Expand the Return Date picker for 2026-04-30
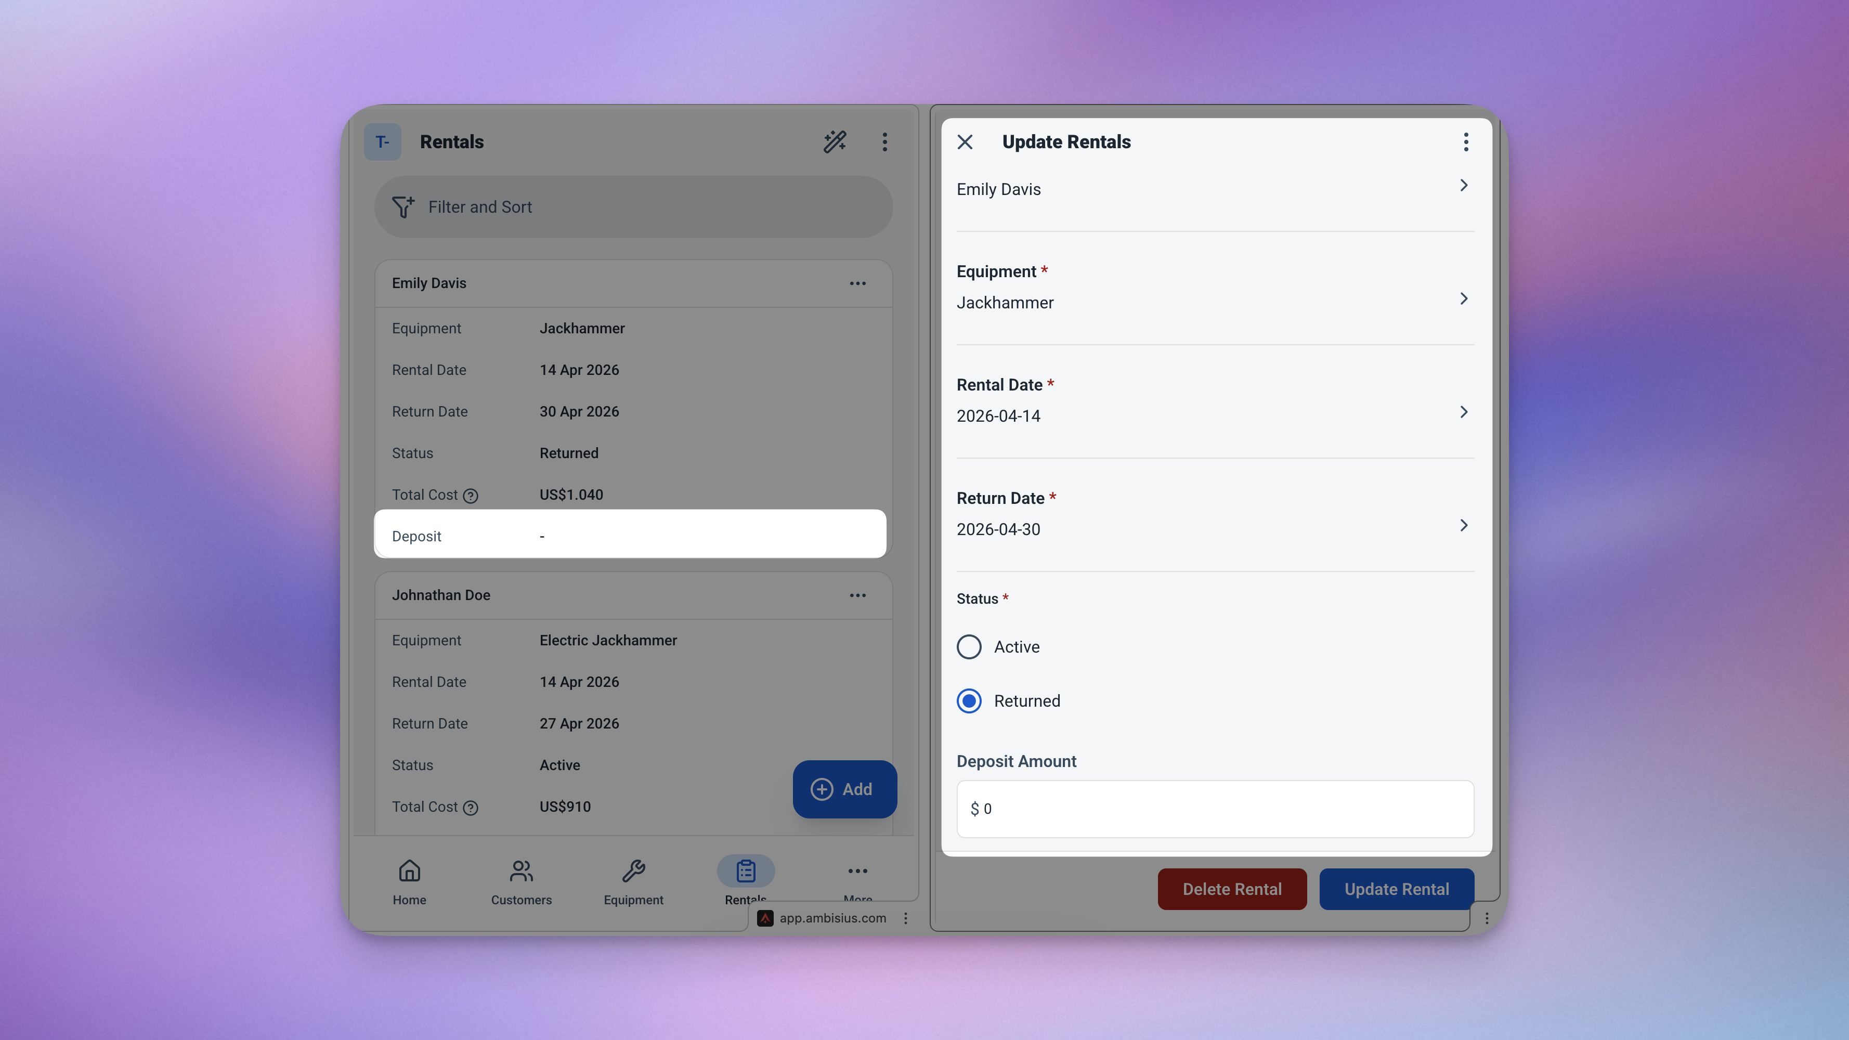The image size is (1849, 1040). (1464, 525)
